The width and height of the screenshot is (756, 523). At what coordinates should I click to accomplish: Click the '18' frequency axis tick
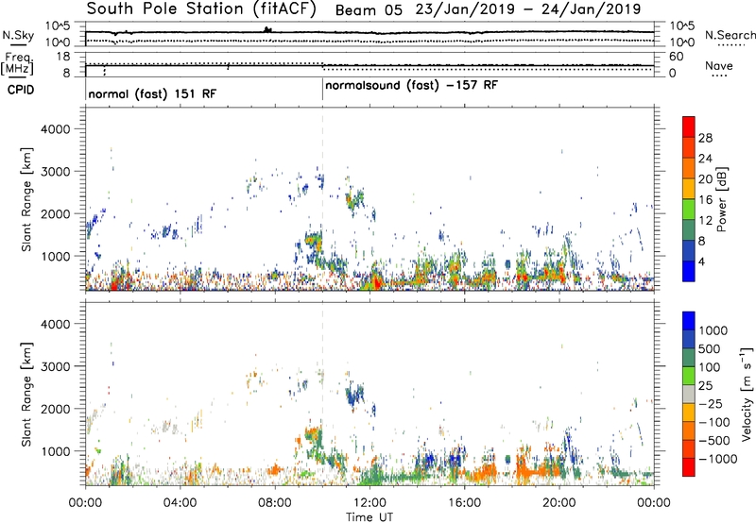[x=63, y=57]
